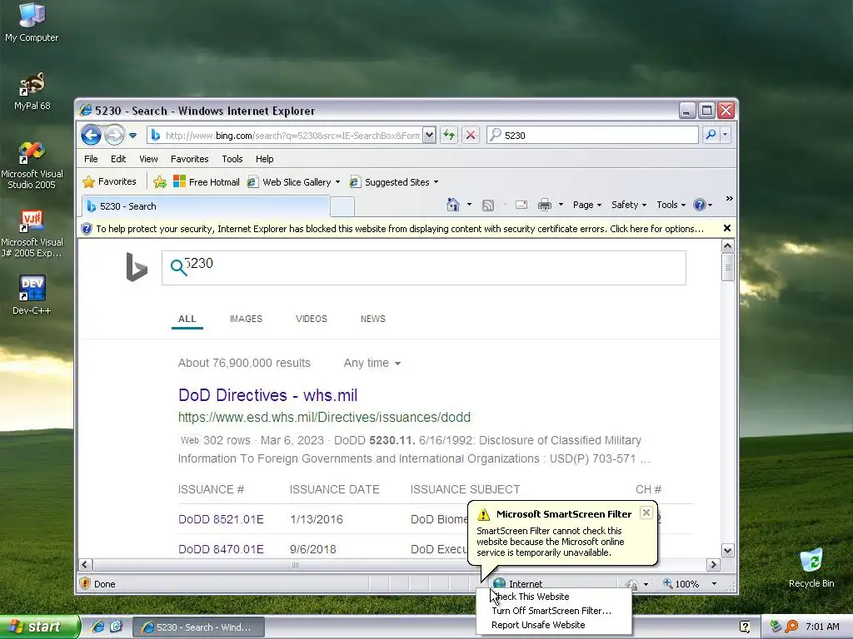Click the blue Help question mark icon
Screen dimensions: 853x639
[700, 205]
